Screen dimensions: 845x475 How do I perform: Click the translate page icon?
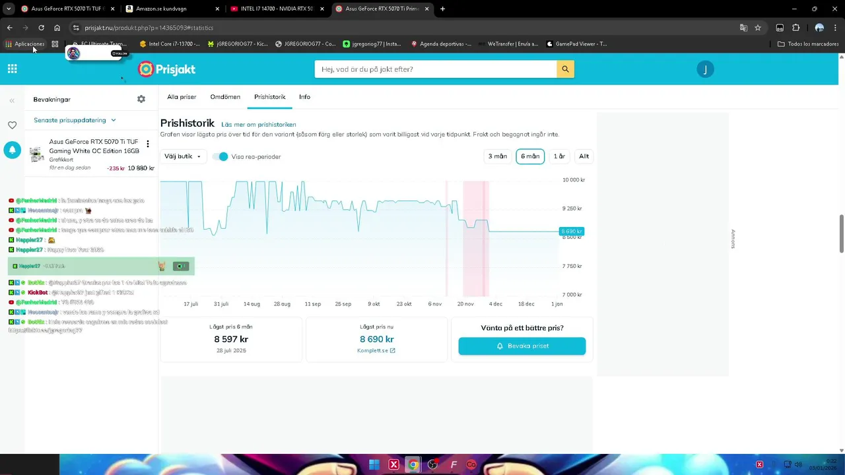(x=743, y=28)
